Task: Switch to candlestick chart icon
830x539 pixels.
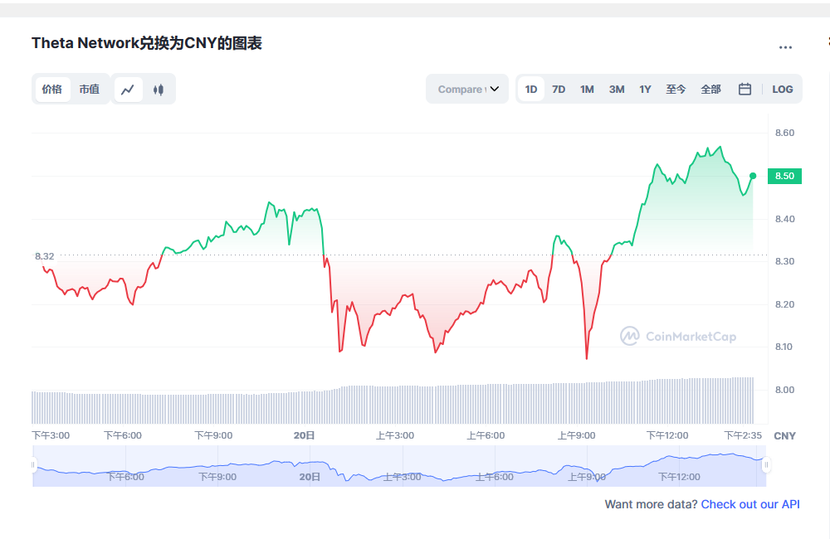Action: [159, 90]
